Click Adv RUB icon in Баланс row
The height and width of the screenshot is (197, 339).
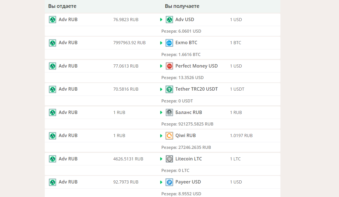click(x=52, y=112)
